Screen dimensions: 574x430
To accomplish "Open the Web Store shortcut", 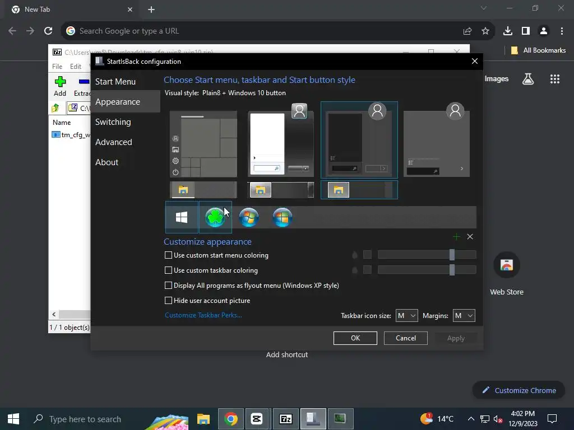I will (507, 273).
